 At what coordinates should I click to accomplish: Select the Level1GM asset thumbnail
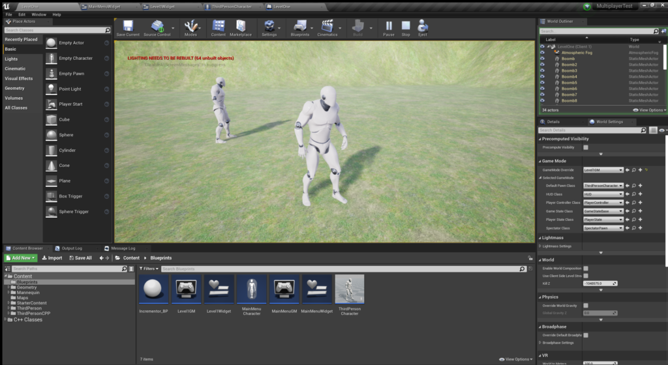point(186,289)
